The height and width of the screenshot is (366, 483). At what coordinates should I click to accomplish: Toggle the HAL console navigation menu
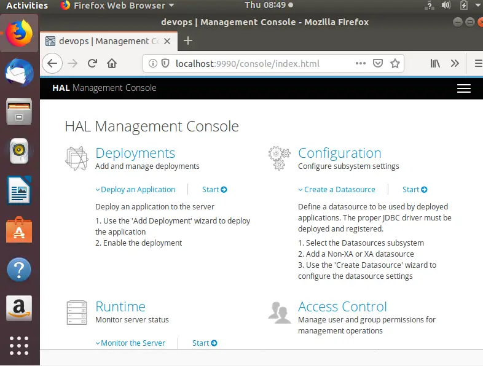pyautogui.click(x=463, y=88)
